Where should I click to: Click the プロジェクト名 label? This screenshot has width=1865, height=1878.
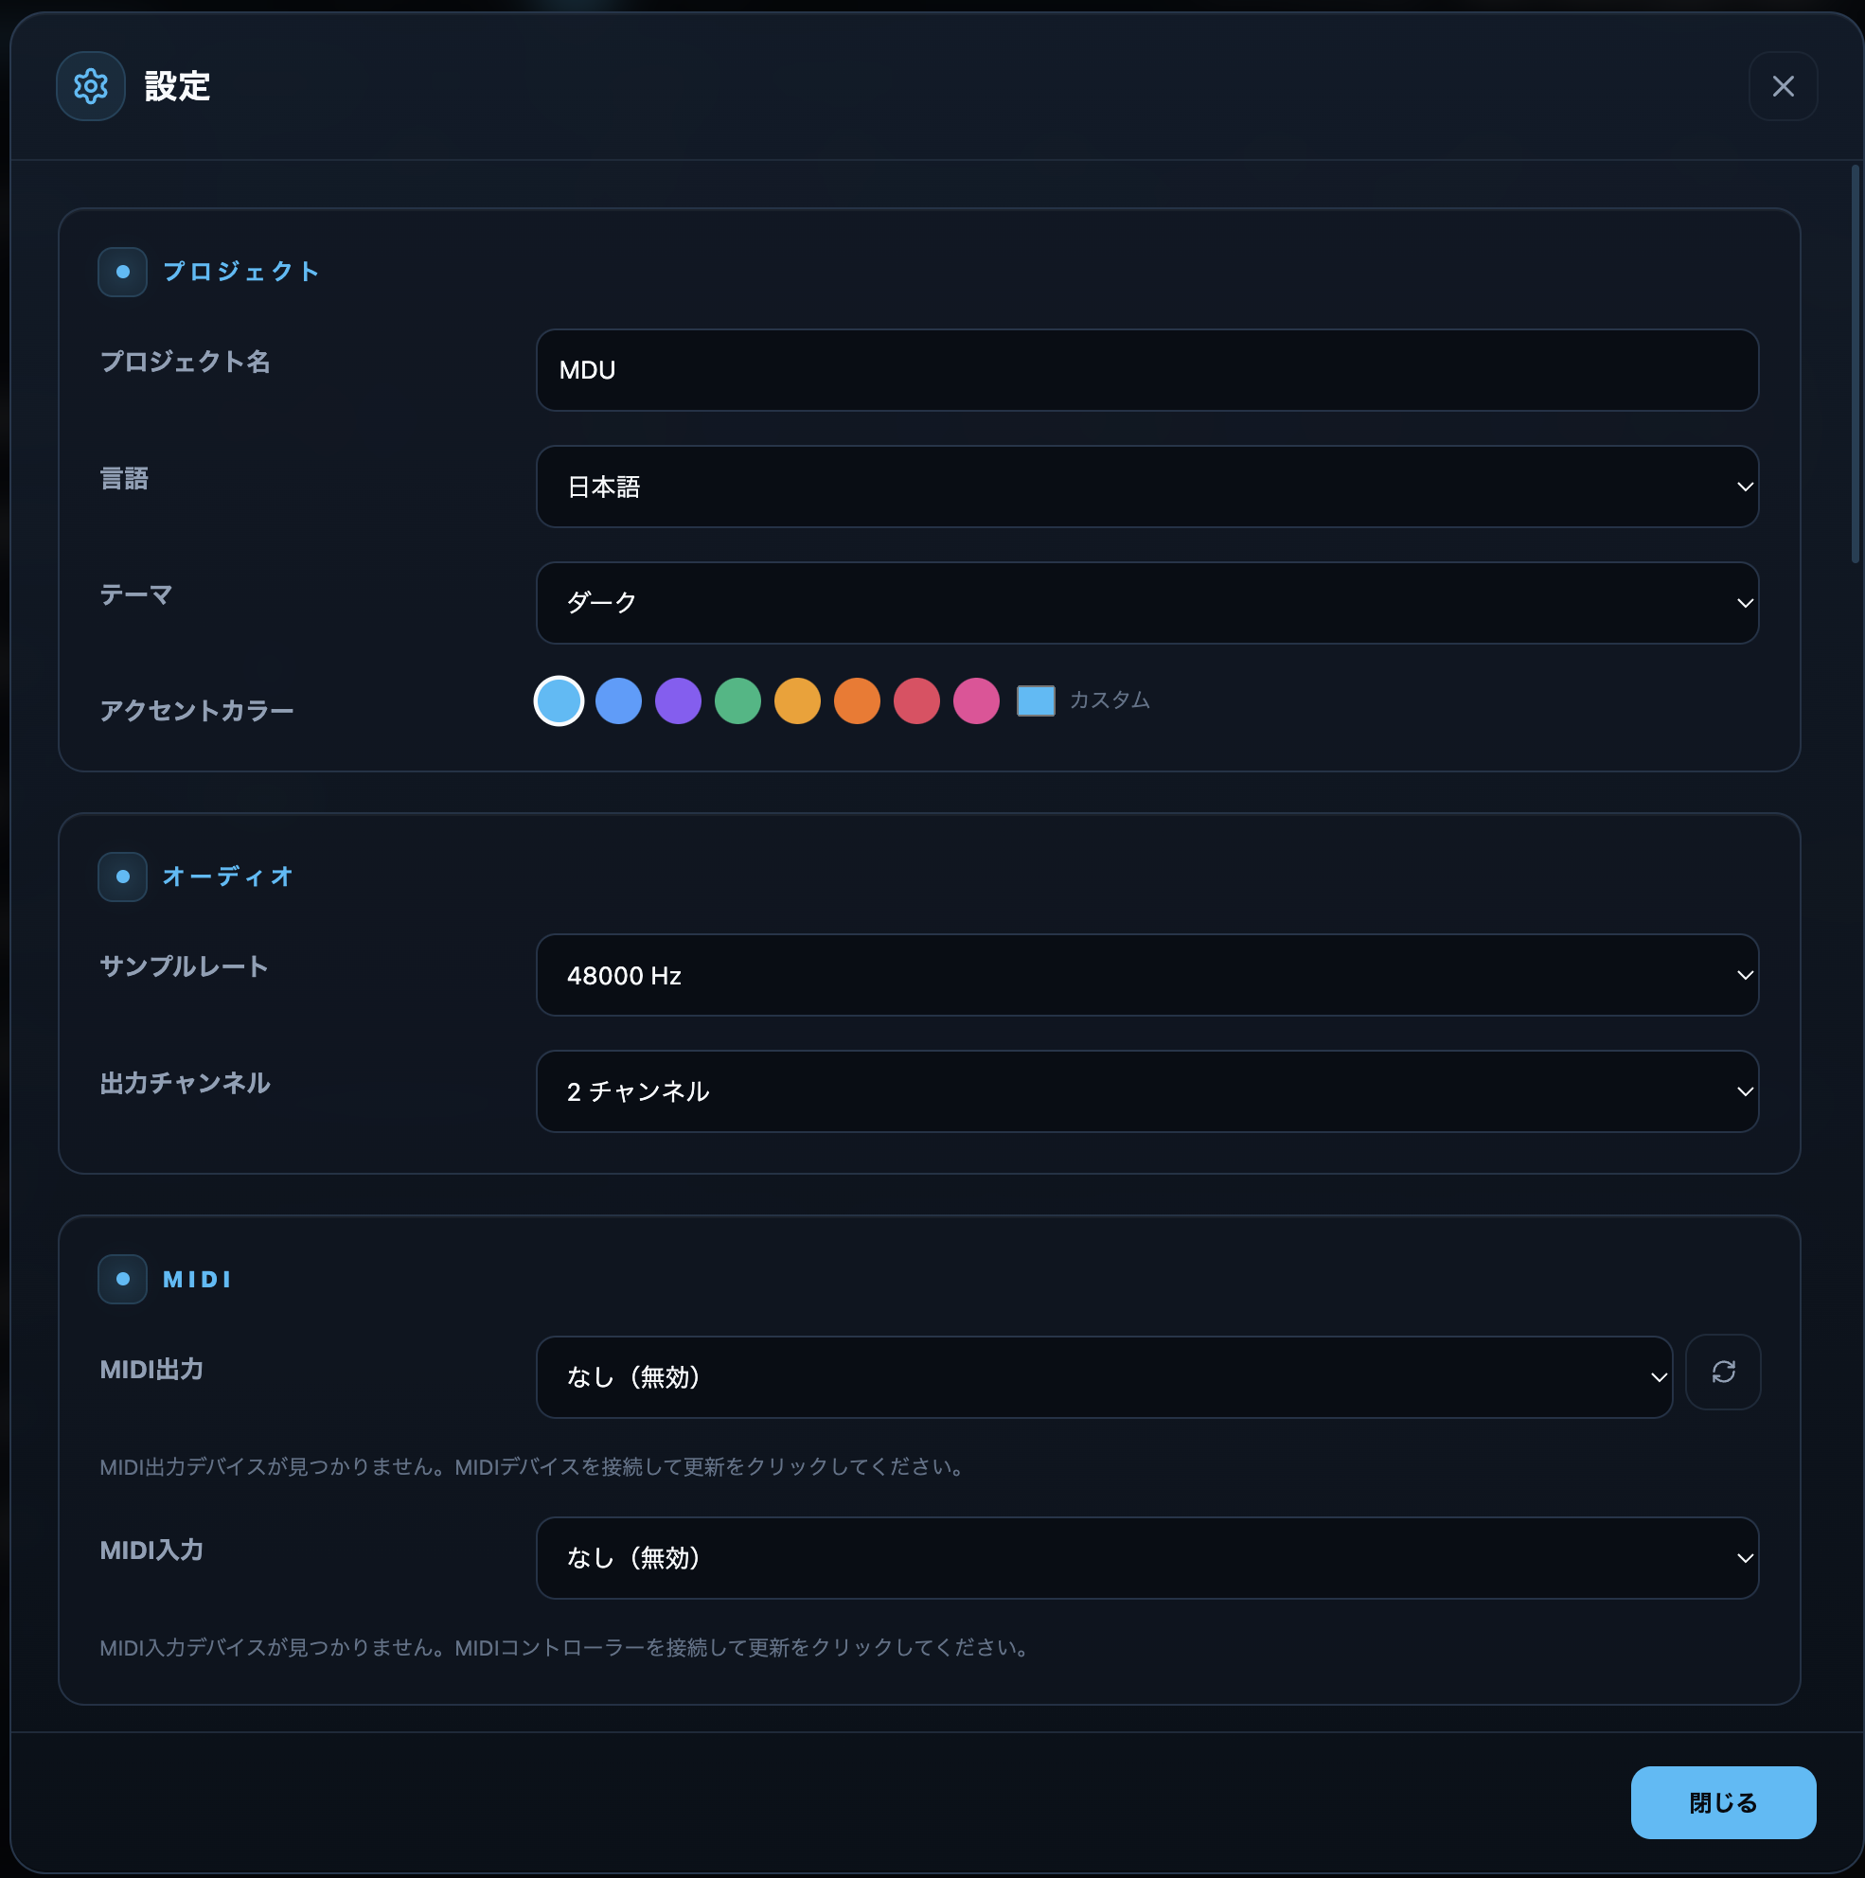[x=186, y=362]
